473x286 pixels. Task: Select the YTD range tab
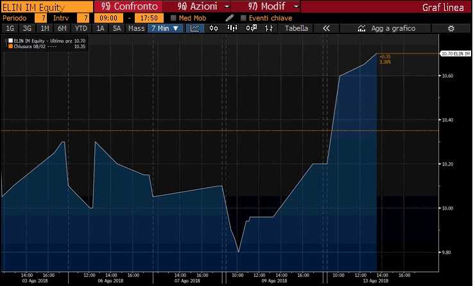(81, 28)
